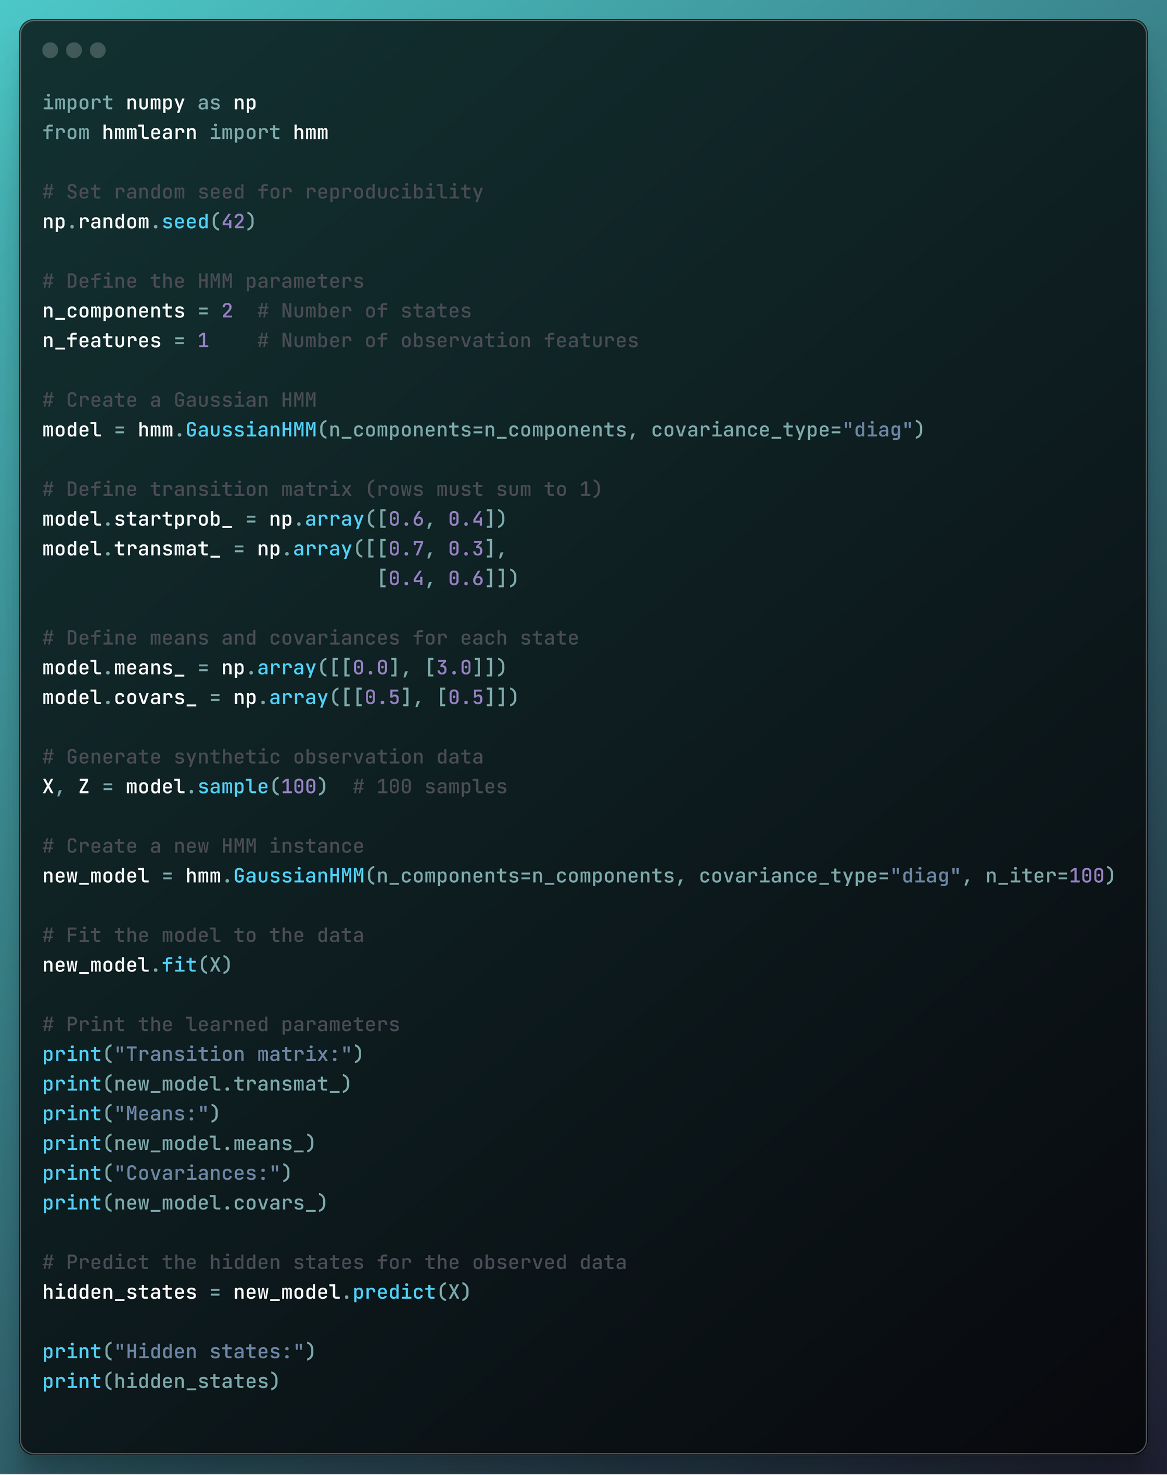Image resolution: width=1167 pixels, height=1475 pixels.
Task: Select the print Transition matrix statement
Action: coord(203,1054)
